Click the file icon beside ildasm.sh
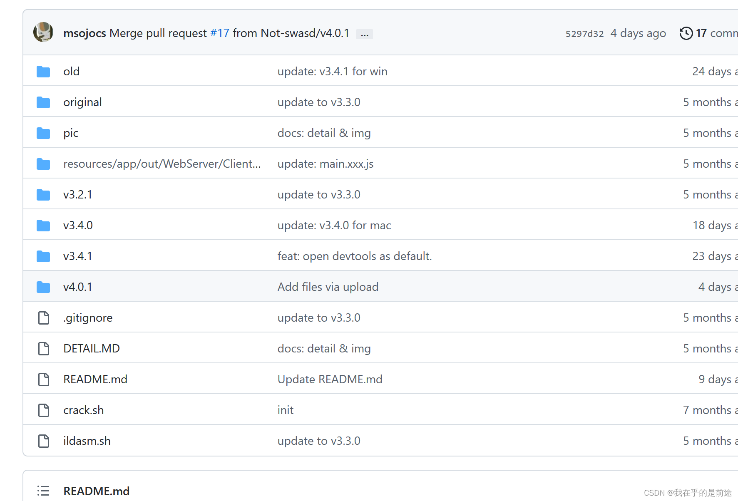738x501 pixels. coord(43,440)
